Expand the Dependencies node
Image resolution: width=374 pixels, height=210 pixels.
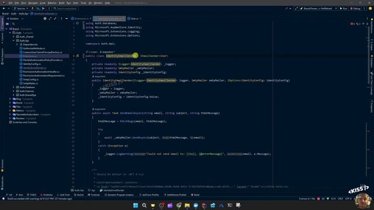pyautogui.click(x=17, y=44)
